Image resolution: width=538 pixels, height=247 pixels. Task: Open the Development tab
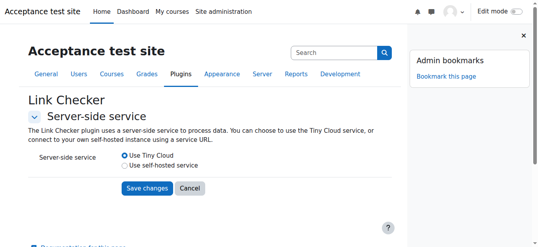coord(340,74)
